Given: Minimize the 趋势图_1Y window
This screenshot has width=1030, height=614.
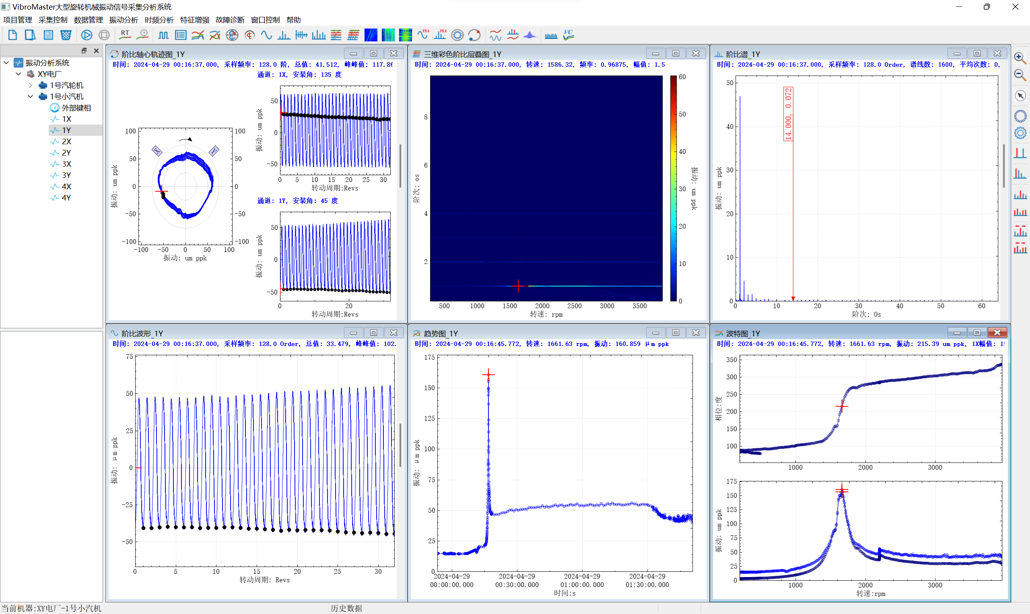Looking at the screenshot, I should [x=655, y=333].
